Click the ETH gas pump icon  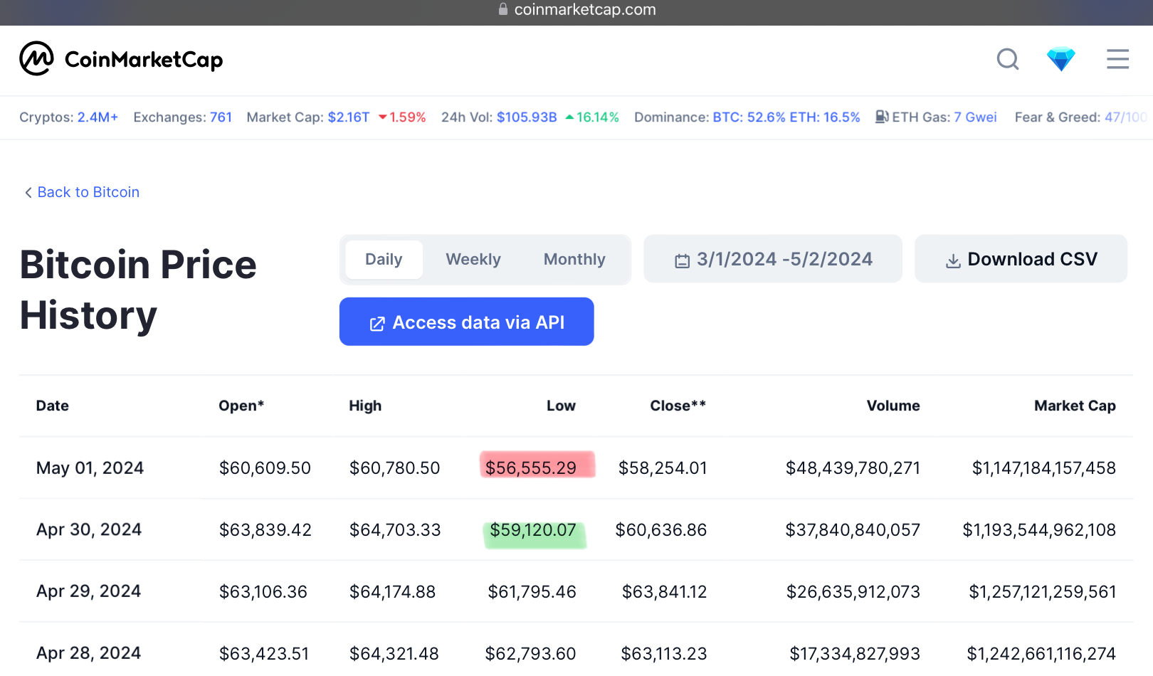pos(881,117)
